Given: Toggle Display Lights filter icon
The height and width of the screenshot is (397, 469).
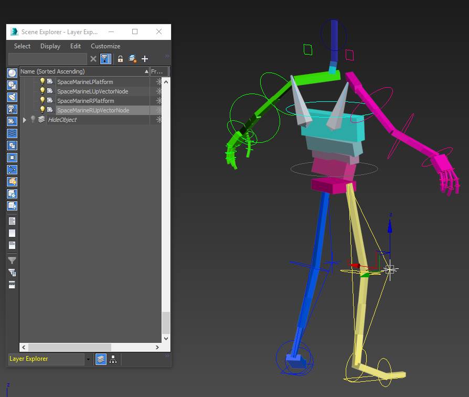Looking at the screenshot, I should coord(12,97).
